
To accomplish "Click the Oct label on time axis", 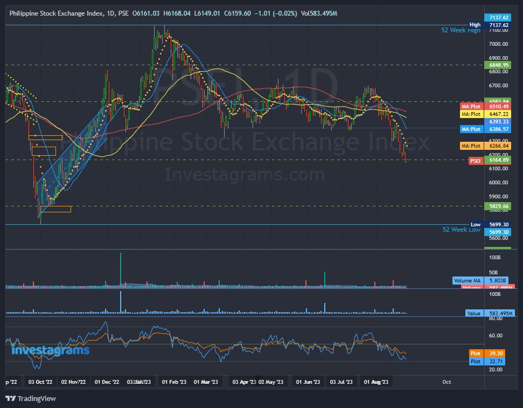I will coord(447,382).
